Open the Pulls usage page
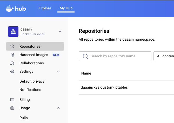The image size is (174, 123). 24,118
